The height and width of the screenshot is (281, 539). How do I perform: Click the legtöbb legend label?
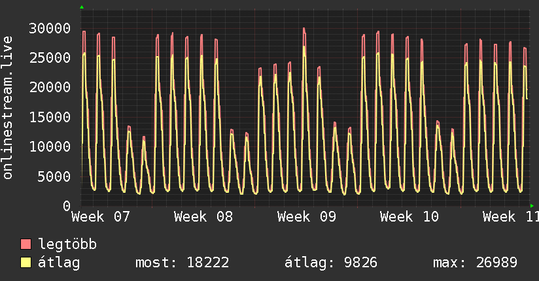click(x=67, y=244)
